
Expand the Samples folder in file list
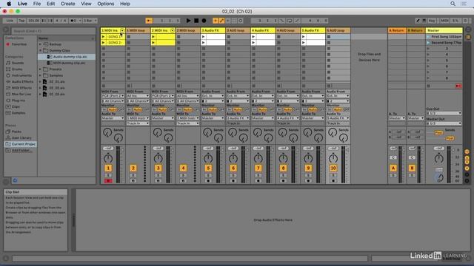point(40,75)
